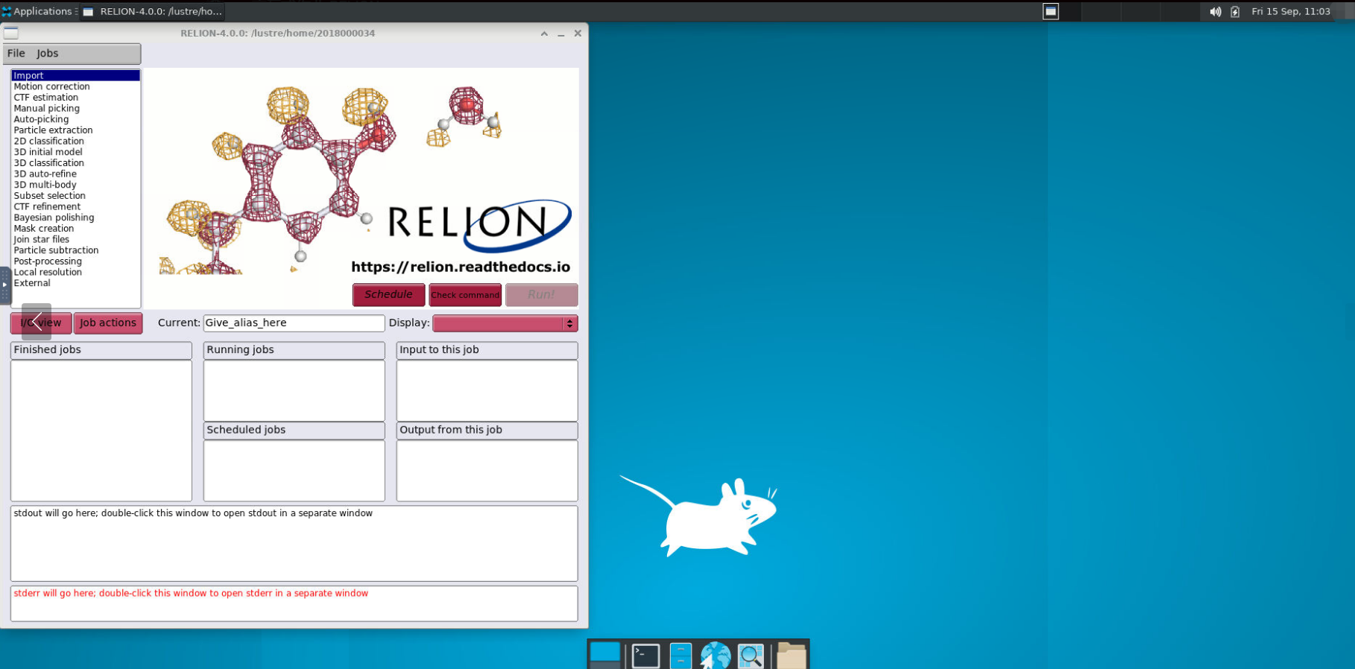Select Local resolution job type
Image resolution: width=1355 pixels, height=669 pixels.
tap(75, 272)
